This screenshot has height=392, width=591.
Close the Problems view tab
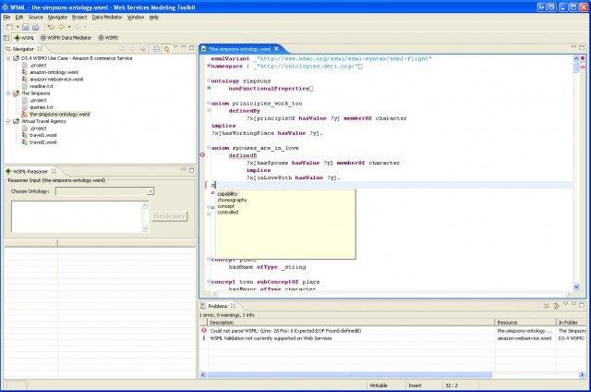click(x=234, y=306)
